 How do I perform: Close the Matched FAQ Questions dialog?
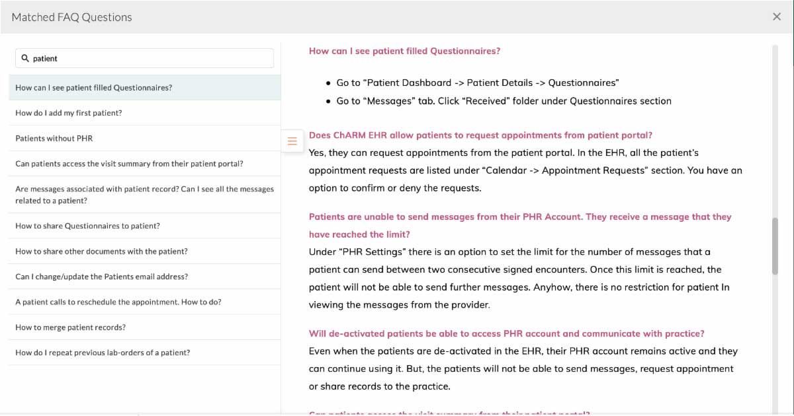[777, 17]
